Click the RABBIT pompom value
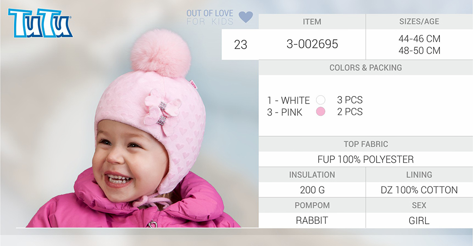473x246 pixels. [x=312, y=220]
